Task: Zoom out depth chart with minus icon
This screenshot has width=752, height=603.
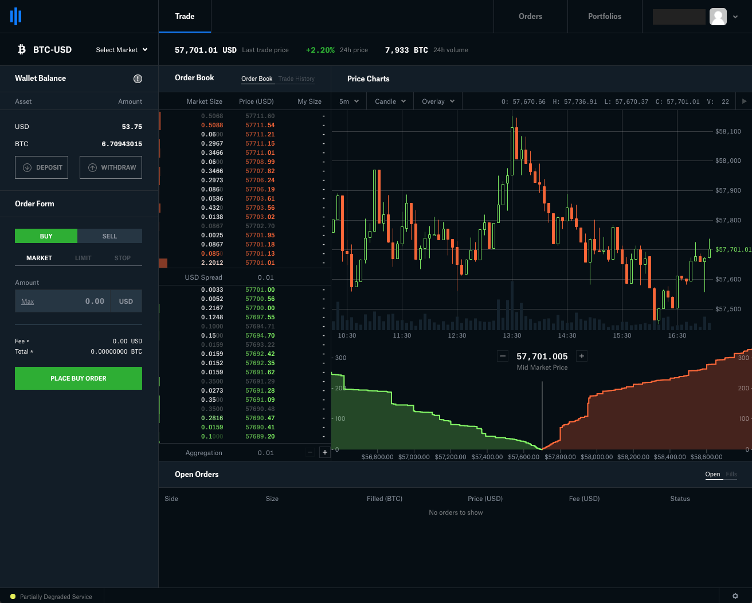Action: point(503,356)
